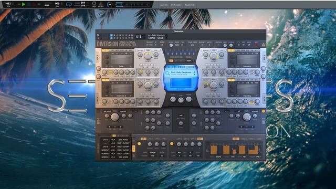Click the metronome icon in top bar

[x=101, y=4]
